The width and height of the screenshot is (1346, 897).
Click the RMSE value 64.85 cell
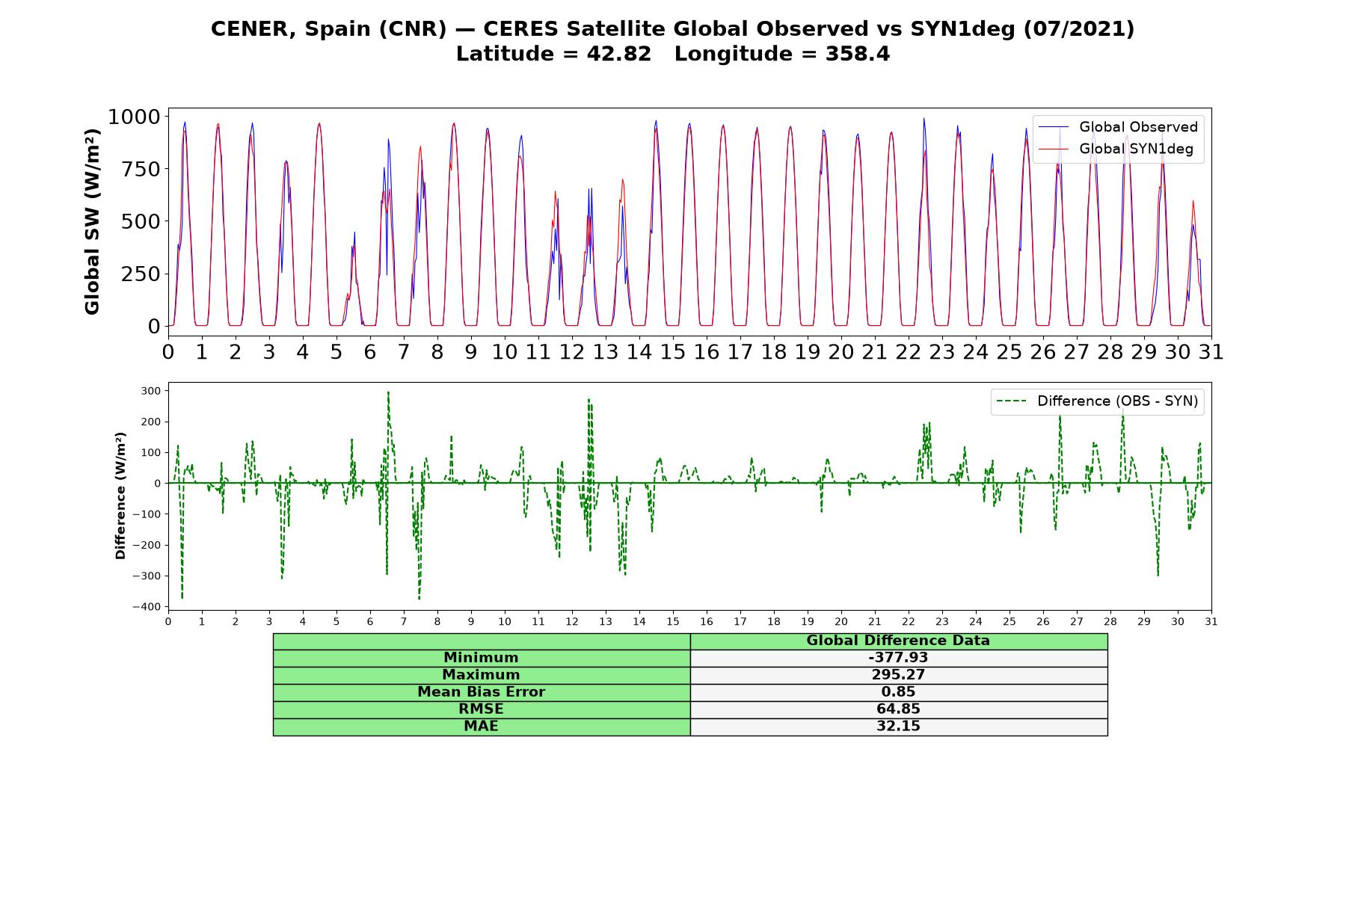click(899, 709)
